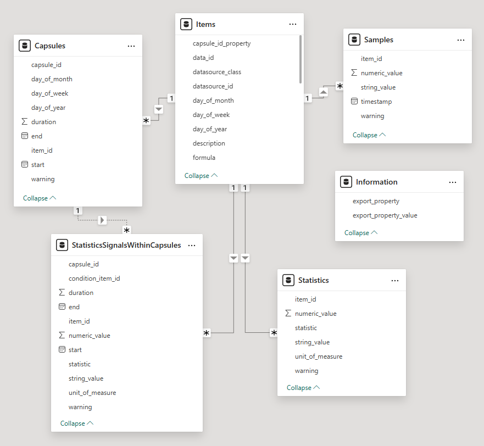Click Collapse on the StatisticsSignalsWithinCapsules table
The width and height of the screenshot is (484, 446).
(x=76, y=423)
